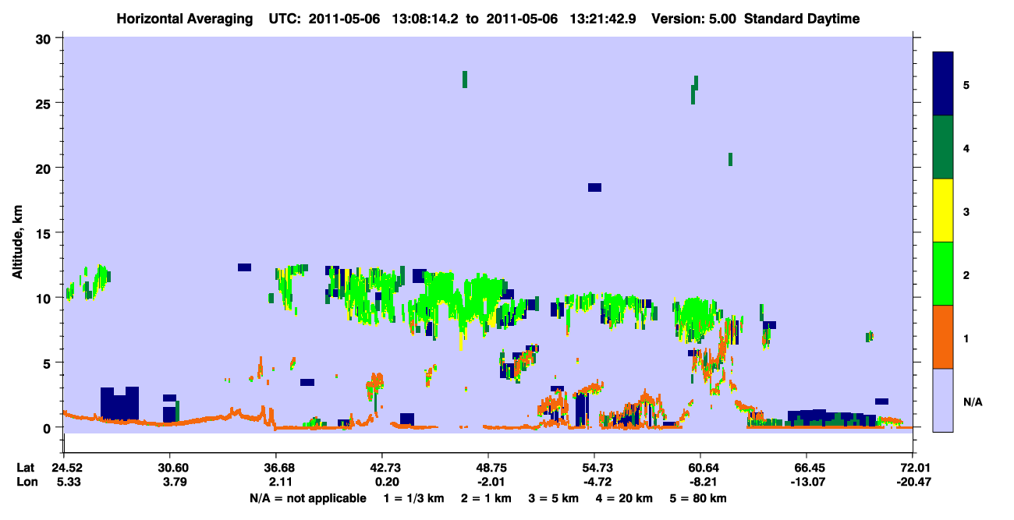Click the colorbar label 'N/A'
This screenshot has width=1014, height=520.
972,401
